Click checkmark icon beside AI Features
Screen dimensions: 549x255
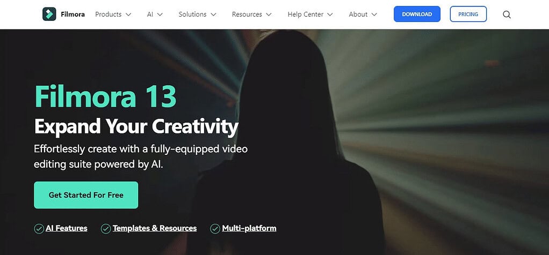point(39,229)
